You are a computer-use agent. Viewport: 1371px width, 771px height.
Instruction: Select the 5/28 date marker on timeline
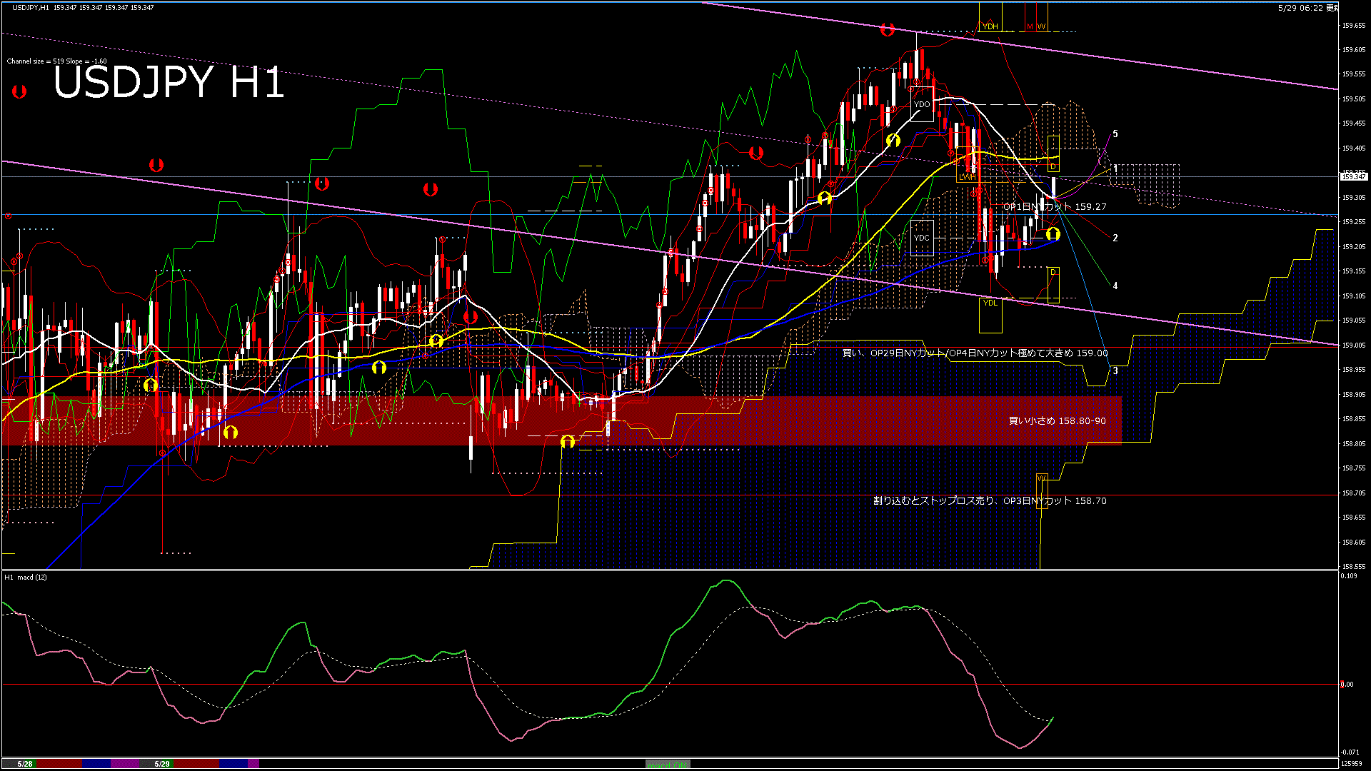[25, 764]
